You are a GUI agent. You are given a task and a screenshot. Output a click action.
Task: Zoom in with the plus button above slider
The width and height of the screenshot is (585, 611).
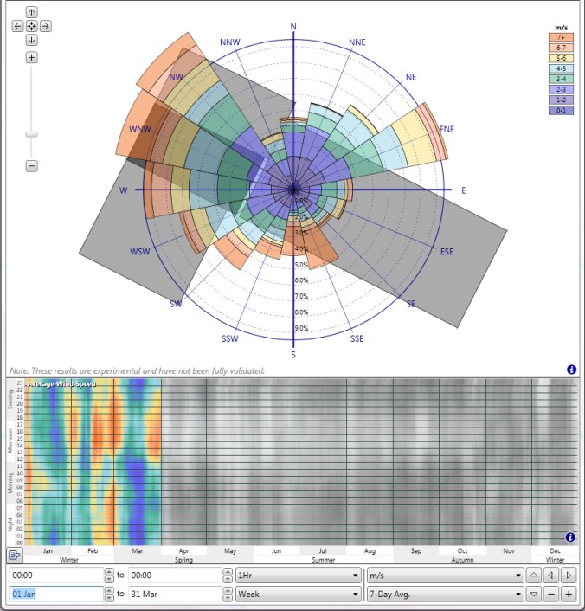(x=32, y=58)
